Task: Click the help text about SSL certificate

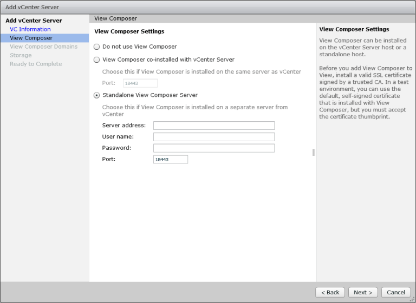Action: (366, 92)
